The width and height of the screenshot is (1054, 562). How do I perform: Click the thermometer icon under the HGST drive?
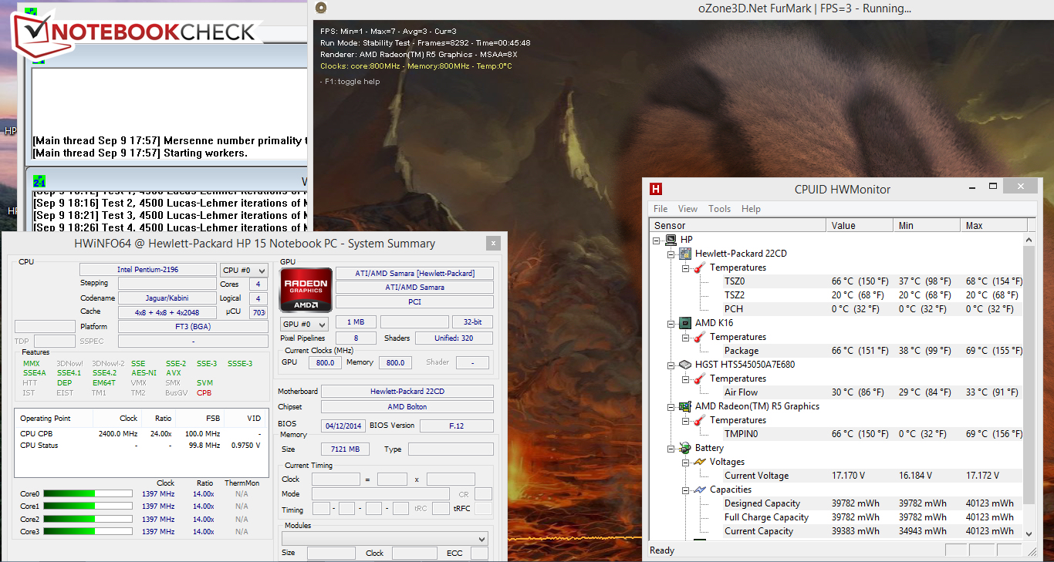click(x=699, y=379)
